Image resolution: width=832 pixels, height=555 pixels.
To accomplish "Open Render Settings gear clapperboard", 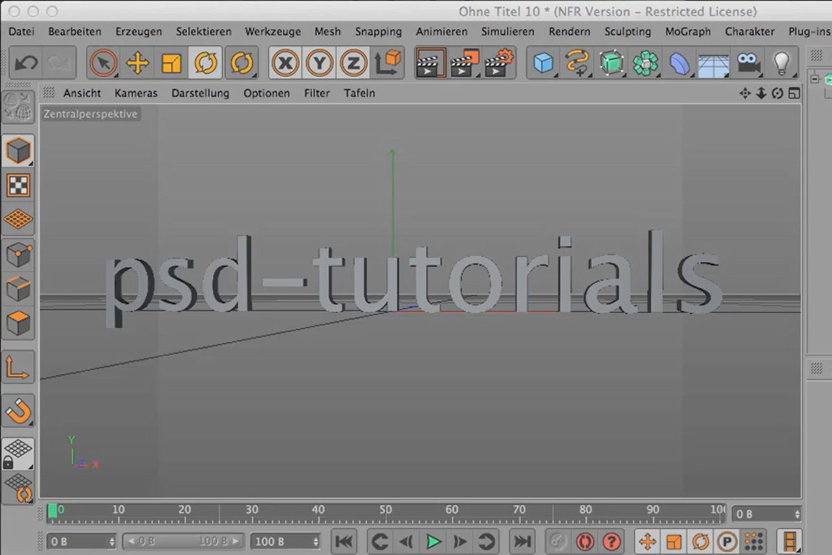I will (499, 63).
